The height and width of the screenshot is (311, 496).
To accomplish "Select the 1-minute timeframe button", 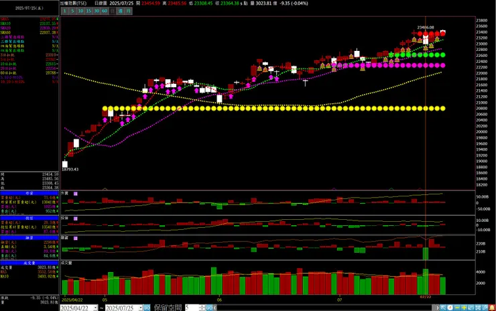I will (64, 11).
